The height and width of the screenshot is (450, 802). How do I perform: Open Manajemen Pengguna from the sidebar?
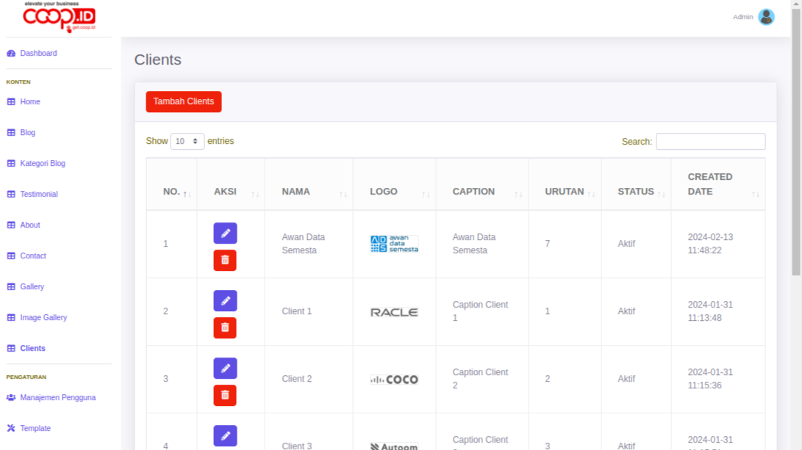pos(57,398)
